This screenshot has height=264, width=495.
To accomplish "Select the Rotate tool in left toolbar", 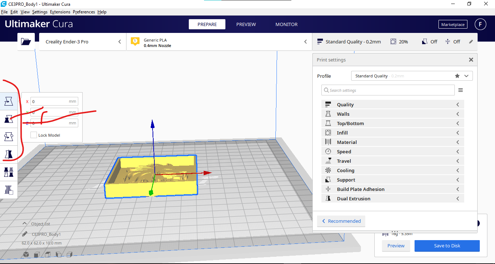I will click(8, 137).
